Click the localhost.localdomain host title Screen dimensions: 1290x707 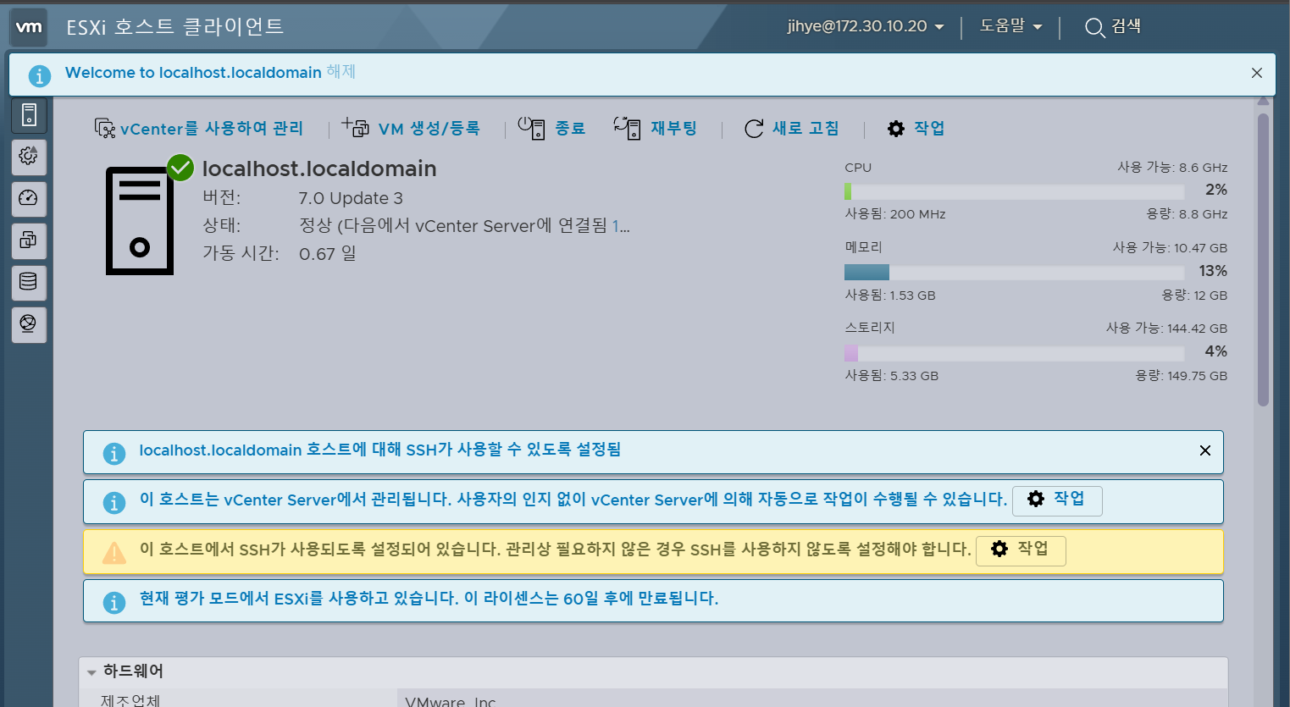[319, 169]
